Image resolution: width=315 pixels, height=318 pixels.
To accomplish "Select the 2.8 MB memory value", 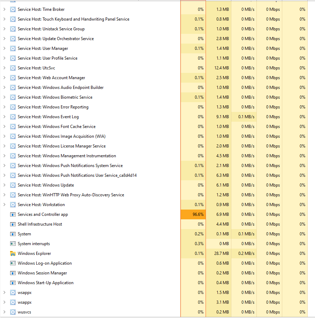I will click(222, 39).
